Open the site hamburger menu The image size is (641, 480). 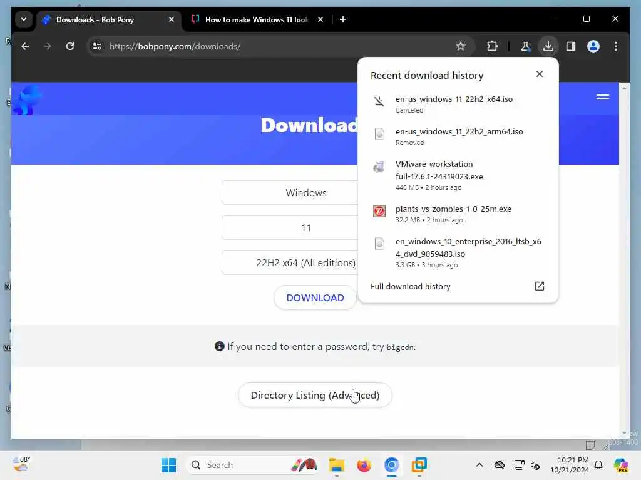point(603,97)
